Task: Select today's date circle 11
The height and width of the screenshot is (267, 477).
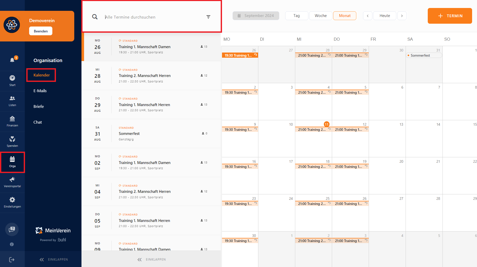Action: pyautogui.click(x=327, y=124)
